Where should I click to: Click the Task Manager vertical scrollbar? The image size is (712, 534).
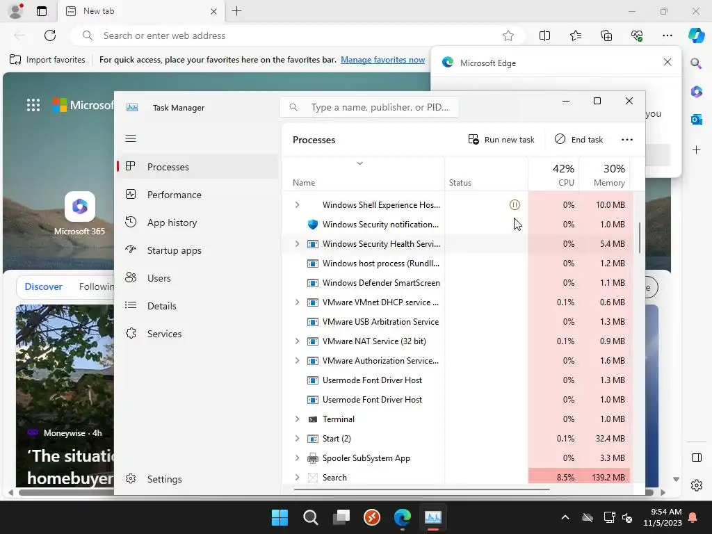point(640,238)
